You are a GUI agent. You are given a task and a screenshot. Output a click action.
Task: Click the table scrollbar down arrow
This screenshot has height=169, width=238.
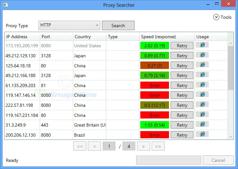(x=231, y=137)
